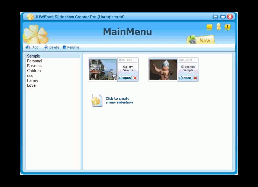Click the Delete category icon
This screenshot has width=258, height=187.
[x=46, y=47]
